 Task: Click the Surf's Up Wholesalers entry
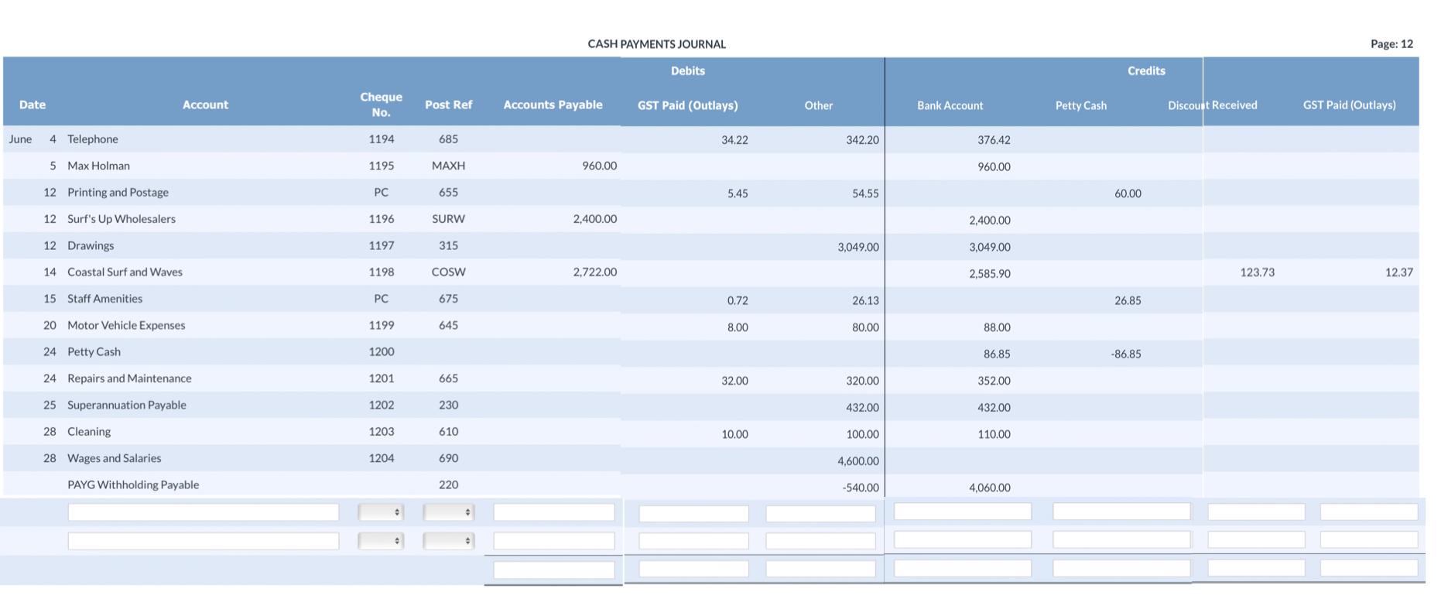click(x=122, y=219)
